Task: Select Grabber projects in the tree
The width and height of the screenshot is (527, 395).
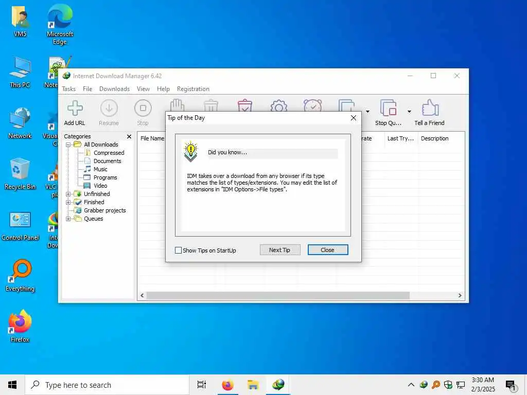Action: click(x=104, y=210)
